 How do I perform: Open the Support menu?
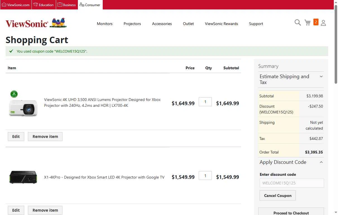coord(256,24)
